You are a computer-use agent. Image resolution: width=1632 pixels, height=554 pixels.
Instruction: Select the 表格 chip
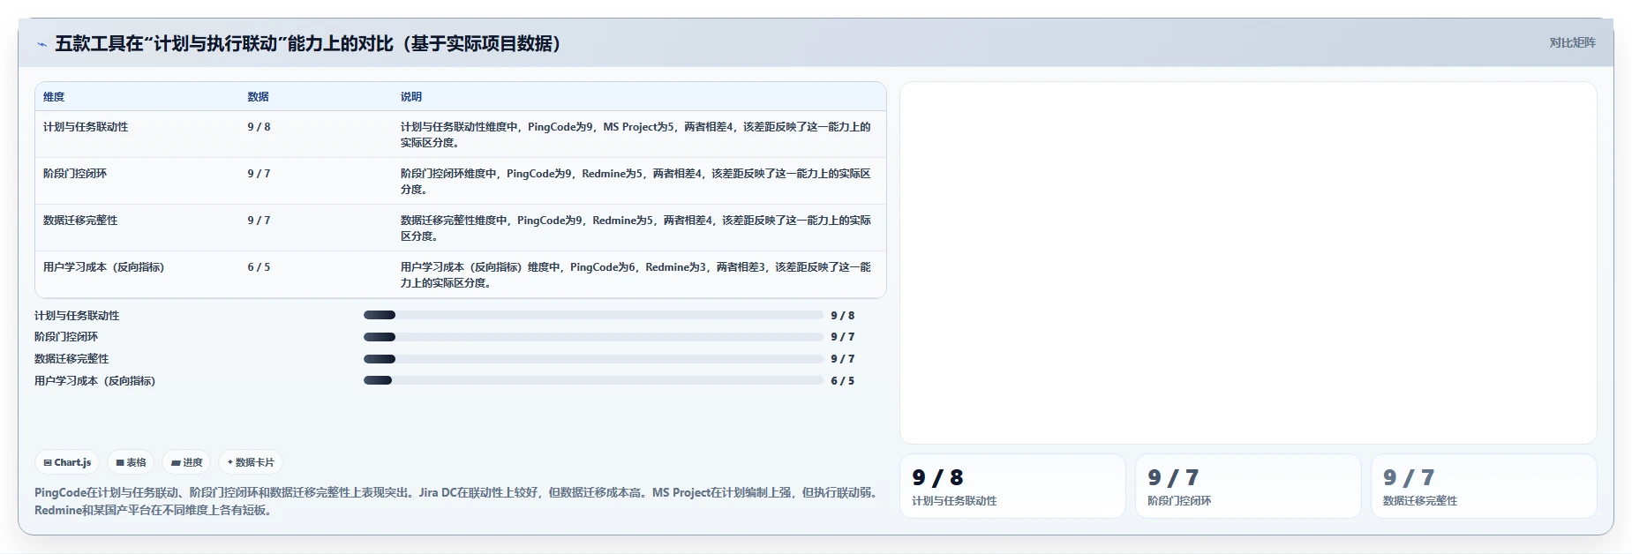(131, 462)
